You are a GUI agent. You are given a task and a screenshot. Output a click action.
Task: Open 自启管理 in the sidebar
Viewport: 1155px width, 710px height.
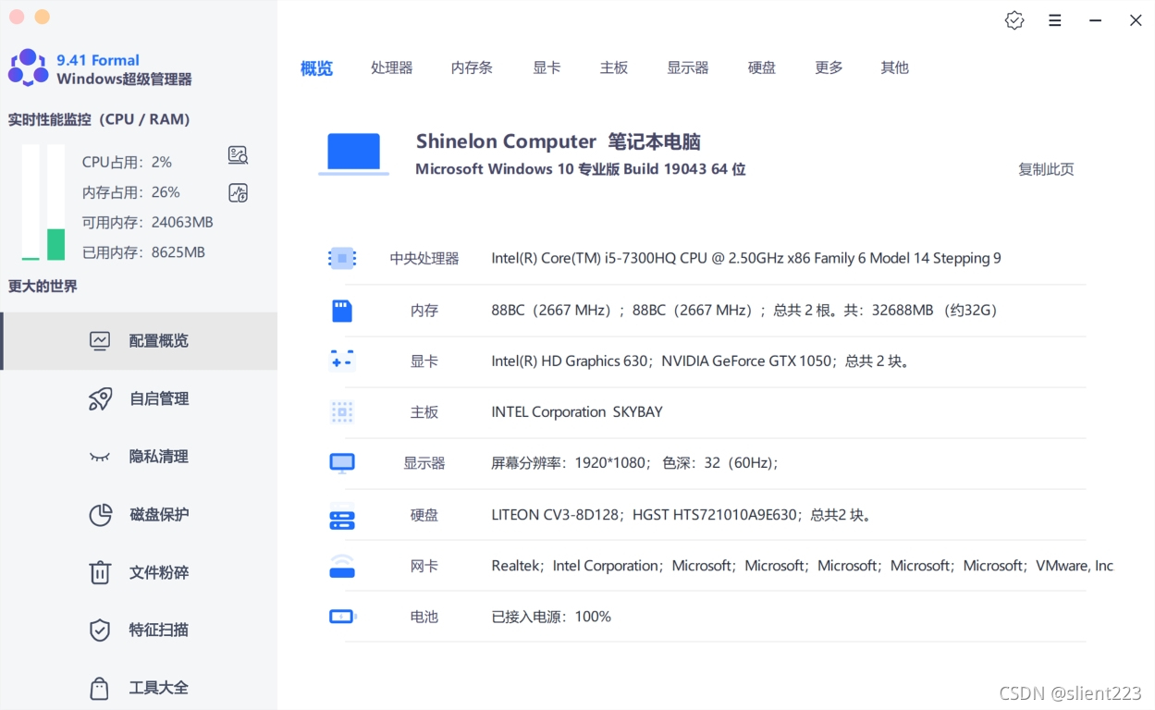point(139,398)
